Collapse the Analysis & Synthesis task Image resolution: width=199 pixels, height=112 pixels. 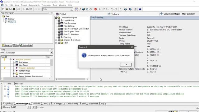pos(10,59)
